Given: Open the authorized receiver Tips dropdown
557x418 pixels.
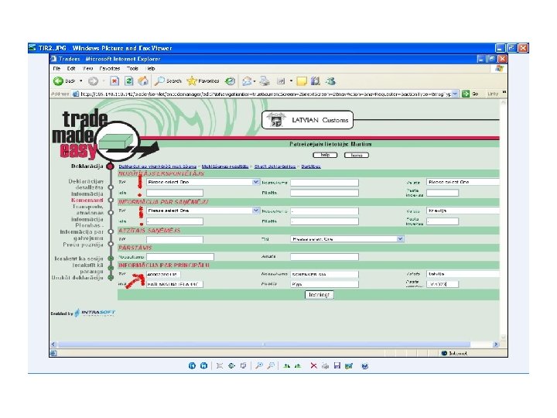Looking at the screenshot, I should coord(347,239).
